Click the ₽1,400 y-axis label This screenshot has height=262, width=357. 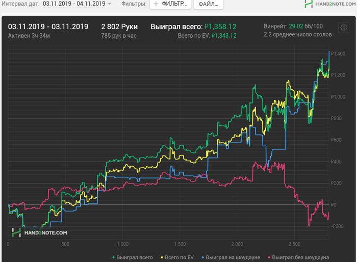(x=338, y=54)
